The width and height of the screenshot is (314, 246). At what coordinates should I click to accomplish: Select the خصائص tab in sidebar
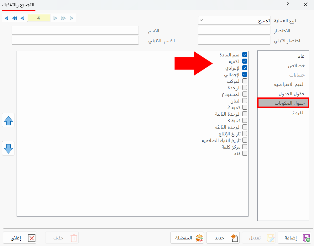click(283, 65)
